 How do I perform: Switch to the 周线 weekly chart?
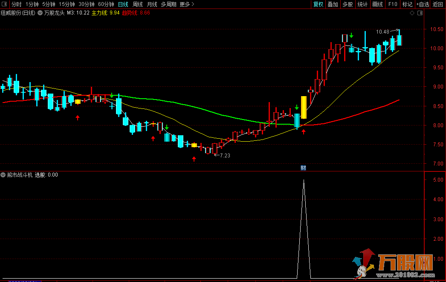(x=138, y=4)
